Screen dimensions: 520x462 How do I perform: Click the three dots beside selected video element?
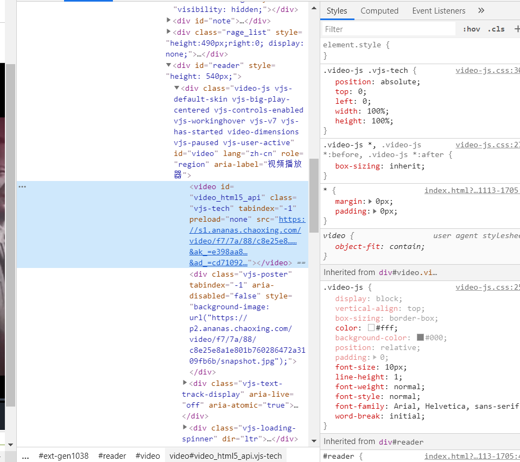click(22, 186)
